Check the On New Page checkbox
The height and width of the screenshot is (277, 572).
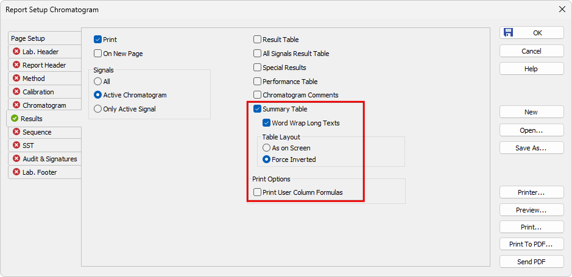97,54
